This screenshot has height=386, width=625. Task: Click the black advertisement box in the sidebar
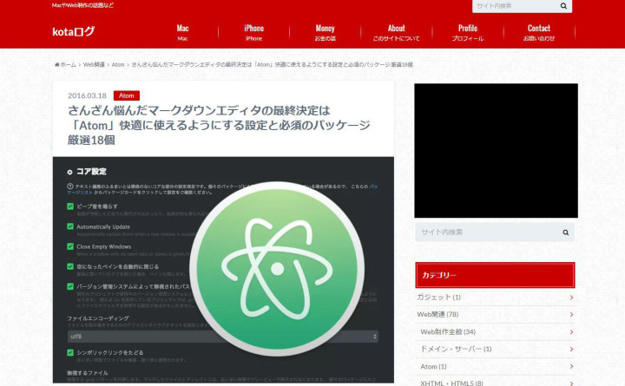tap(496, 151)
